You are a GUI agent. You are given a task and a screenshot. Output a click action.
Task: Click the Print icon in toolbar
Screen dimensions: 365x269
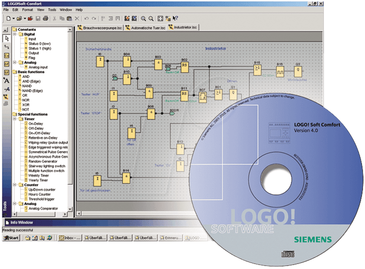pyautogui.click(x=45, y=18)
